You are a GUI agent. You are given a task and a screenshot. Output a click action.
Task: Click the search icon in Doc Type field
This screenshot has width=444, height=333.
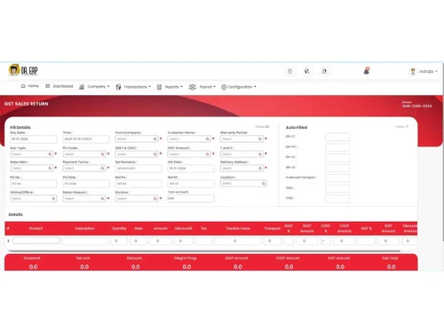click(50, 155)
